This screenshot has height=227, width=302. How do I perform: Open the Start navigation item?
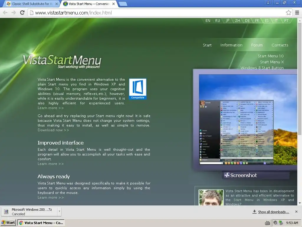click(x=207, y=45)
